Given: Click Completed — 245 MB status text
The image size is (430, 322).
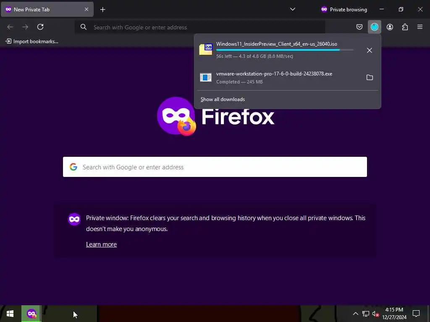Looking at the screenshot, I should [x=239, y=82].
